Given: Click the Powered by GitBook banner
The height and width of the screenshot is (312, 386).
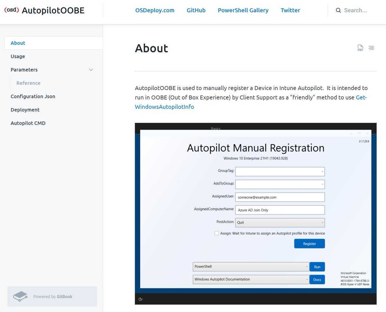Looking at the screenshot, I should coord(52,297).
